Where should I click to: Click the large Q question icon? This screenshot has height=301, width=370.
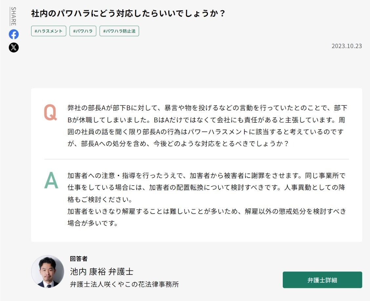(51, 112)
